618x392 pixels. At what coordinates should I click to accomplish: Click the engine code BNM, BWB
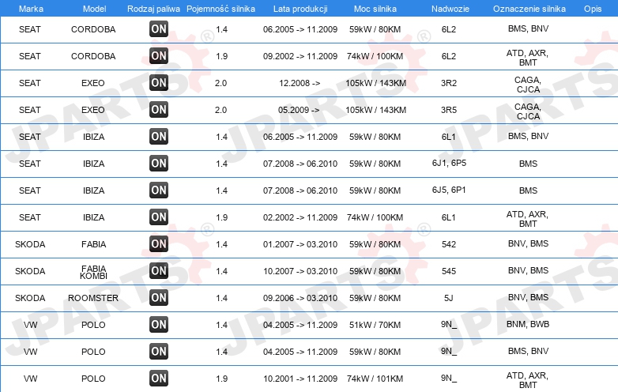528,324
